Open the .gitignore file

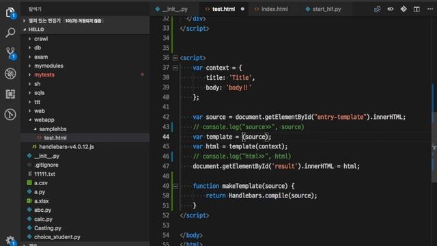click(46, 165)
